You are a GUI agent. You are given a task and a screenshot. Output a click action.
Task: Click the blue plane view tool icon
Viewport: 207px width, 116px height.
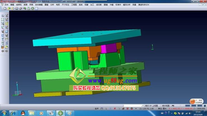pyautogui.click(x=7, y=31)
